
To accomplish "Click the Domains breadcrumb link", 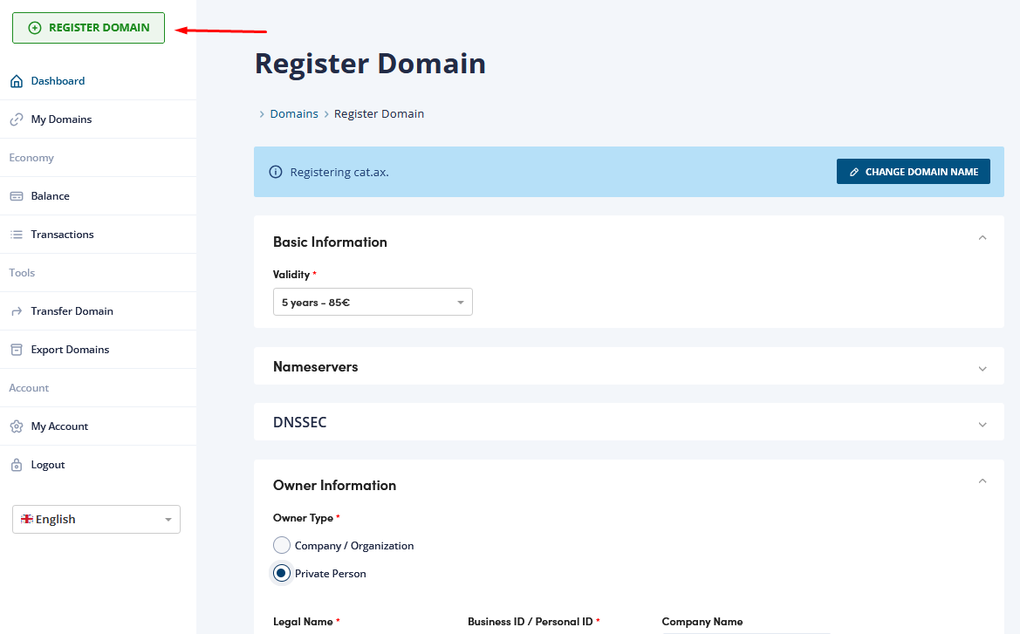I will click(294, 114).
